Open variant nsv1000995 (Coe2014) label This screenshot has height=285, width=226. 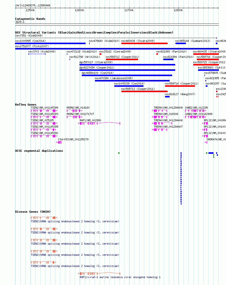click(x=30, y=41)
